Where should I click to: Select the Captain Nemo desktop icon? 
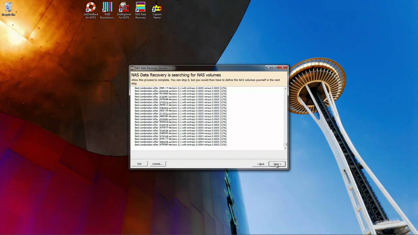click(157, 10)
